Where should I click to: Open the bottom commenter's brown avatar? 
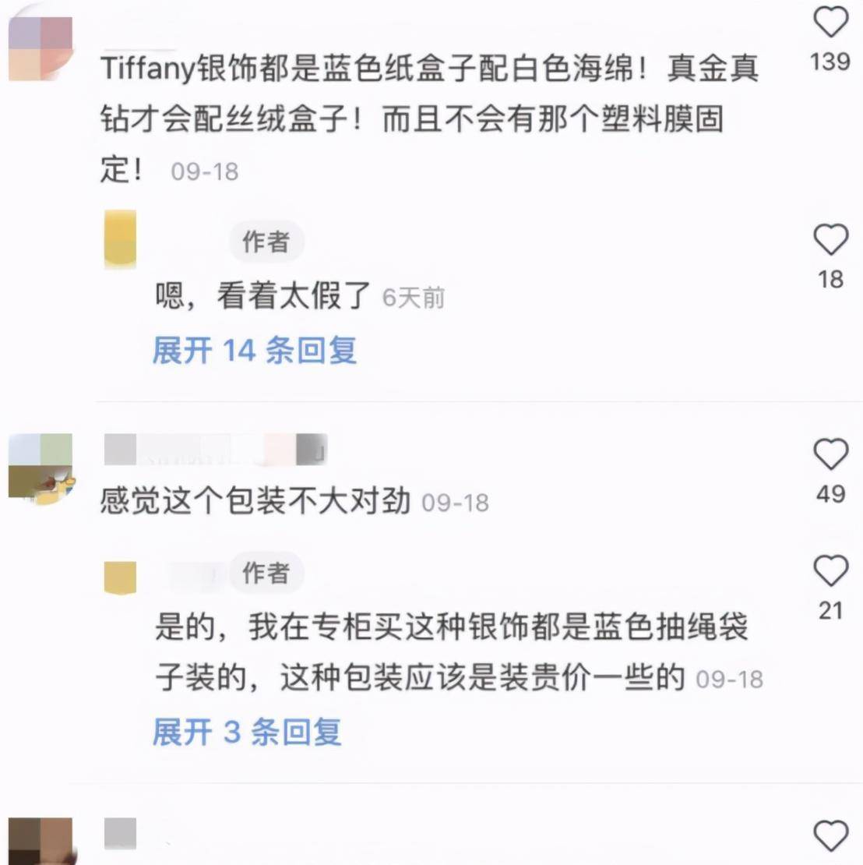point(41,841)
